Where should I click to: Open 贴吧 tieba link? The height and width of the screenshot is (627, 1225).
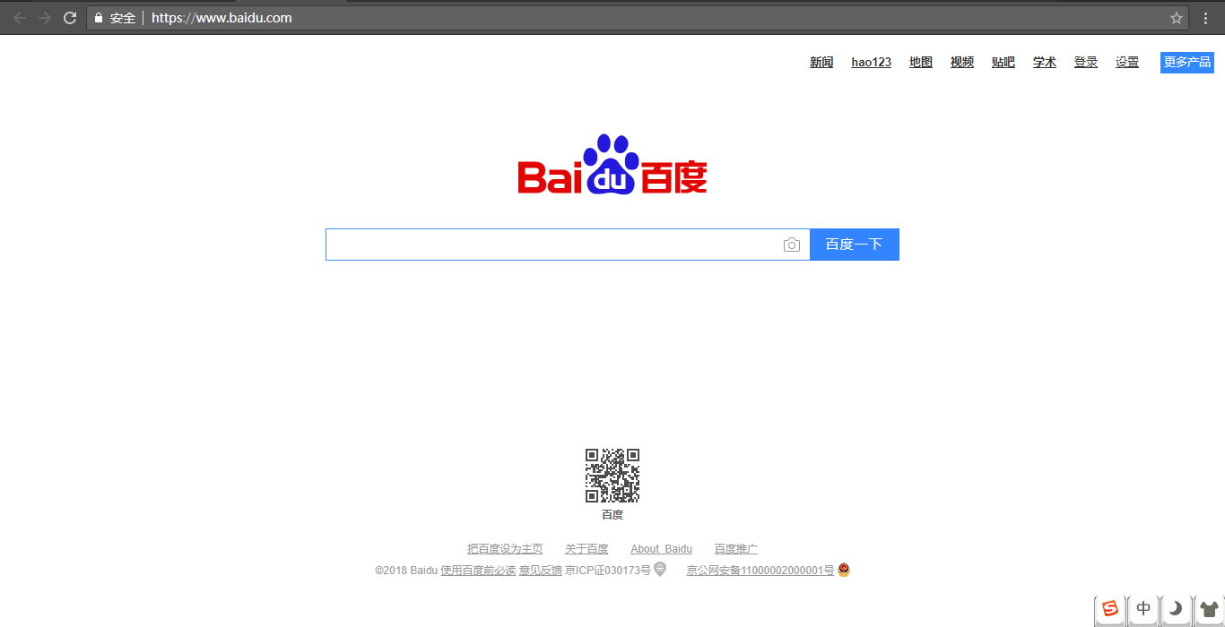pyautogui.click(x=1003, y=62)
